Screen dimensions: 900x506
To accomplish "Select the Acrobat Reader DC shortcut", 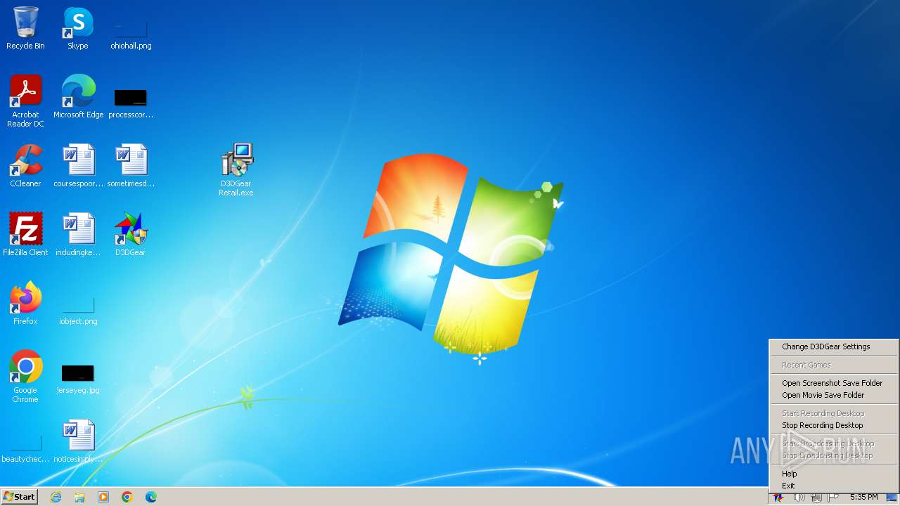I will [x=25, y=100].
